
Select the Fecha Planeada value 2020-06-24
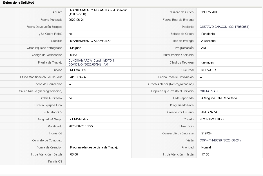click(x=76, y=20)
